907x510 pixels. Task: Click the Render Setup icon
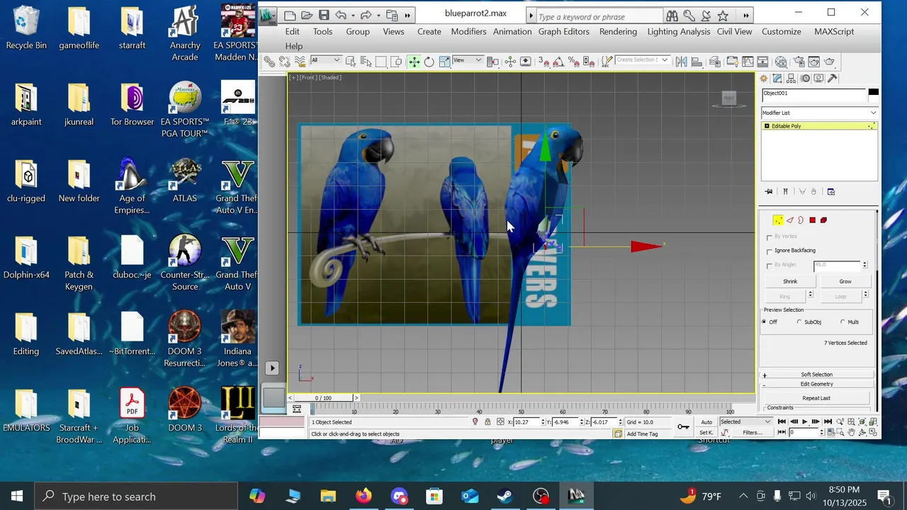pyautogui.click(x=798, y=62)
